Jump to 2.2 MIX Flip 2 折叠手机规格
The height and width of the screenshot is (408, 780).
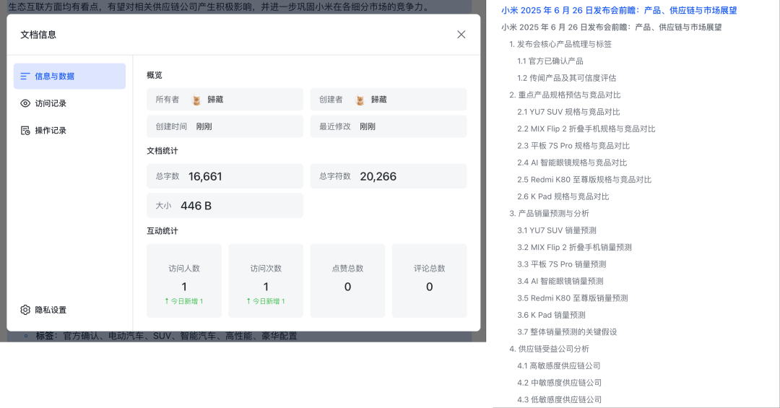[x=586, y=129]
